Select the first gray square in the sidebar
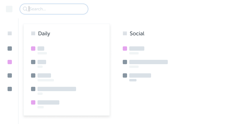Screen dimensions: 232x124 click(x=10, y=49)
